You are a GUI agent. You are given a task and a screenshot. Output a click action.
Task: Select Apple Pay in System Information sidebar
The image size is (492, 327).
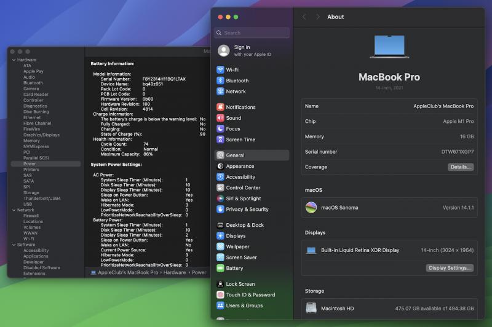click(x=33, y=71)
